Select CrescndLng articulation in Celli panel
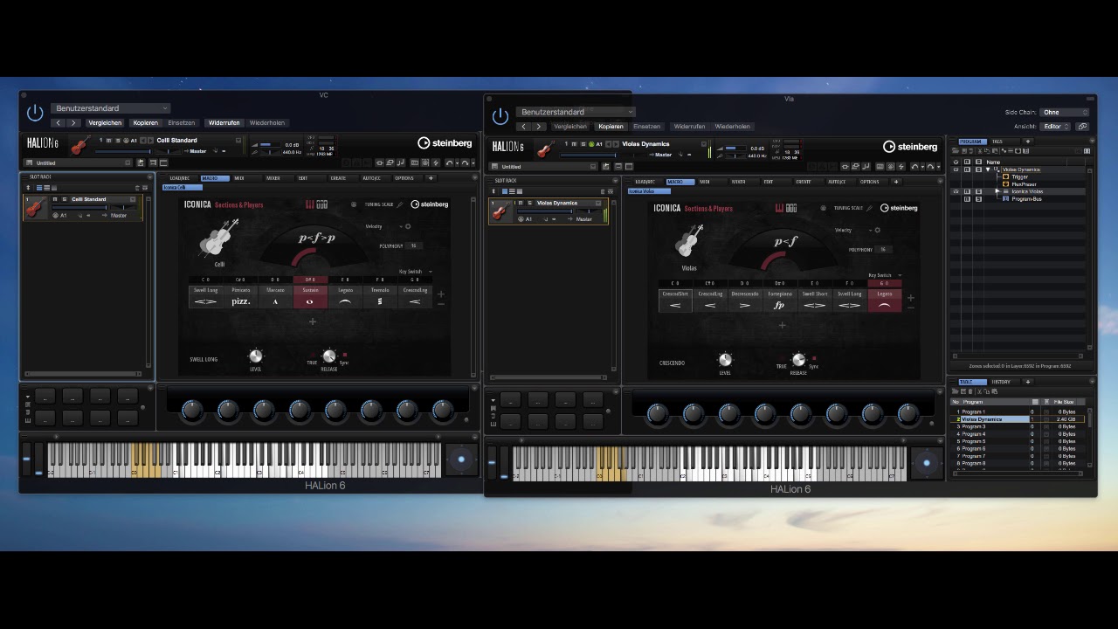Screen dimensions: 1118x629 click(x=415, y=297)
